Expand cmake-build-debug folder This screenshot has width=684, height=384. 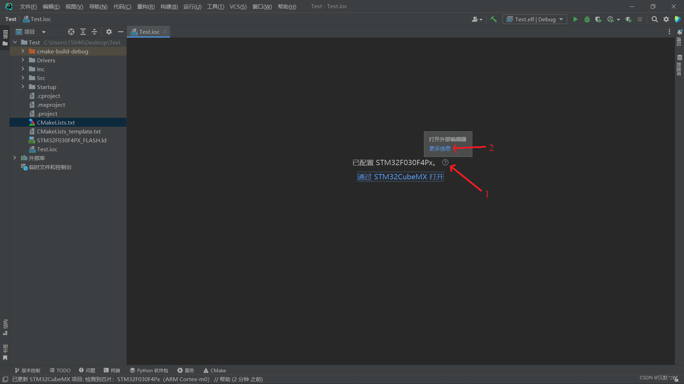click(x=23, y=51)
